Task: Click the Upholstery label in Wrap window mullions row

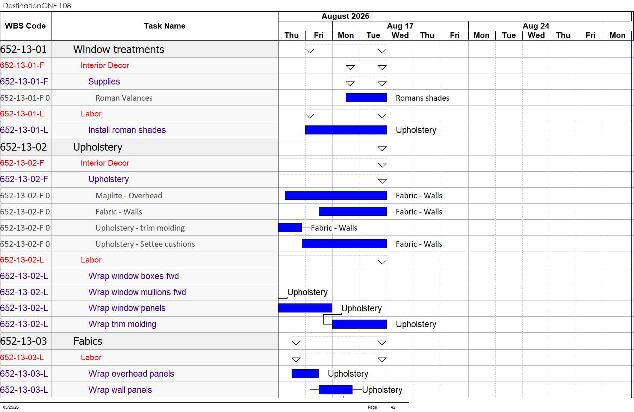Action: click(307, 292)
